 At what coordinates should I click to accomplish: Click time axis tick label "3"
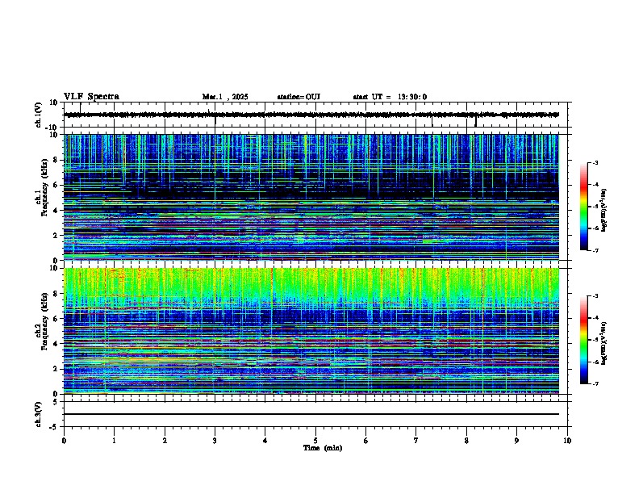215,441
